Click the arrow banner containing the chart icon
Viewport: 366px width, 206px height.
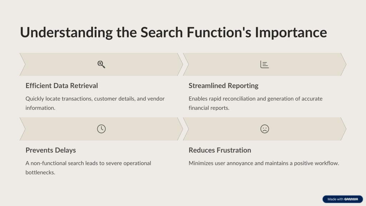[264, 64]
